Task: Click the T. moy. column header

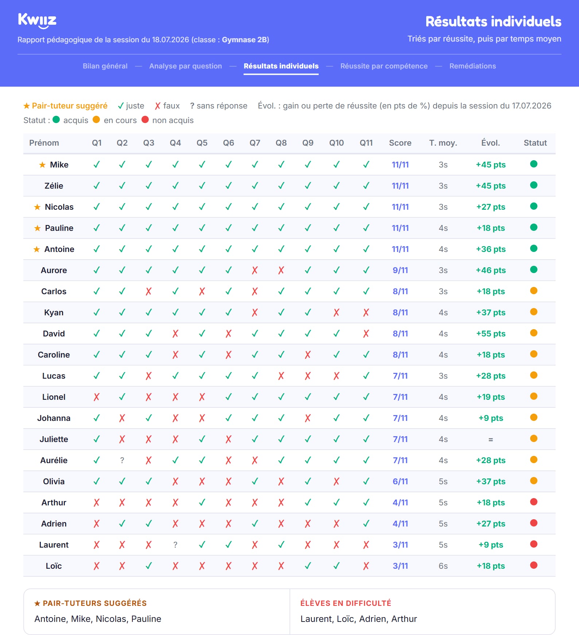Action: (443, 143)
